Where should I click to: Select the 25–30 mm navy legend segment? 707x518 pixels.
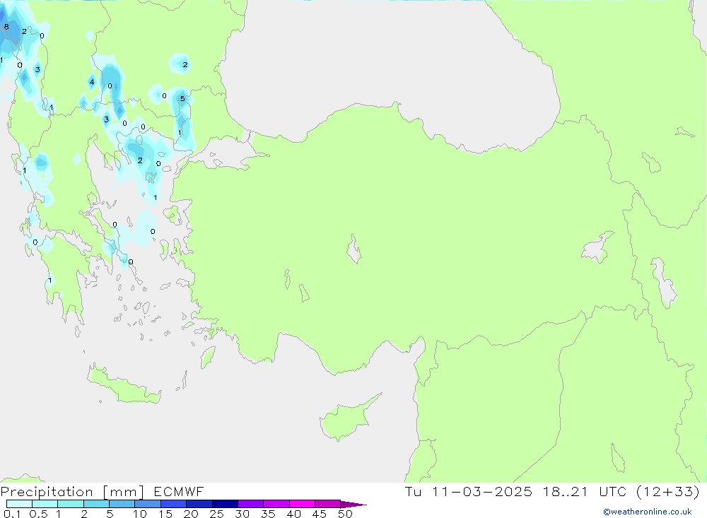pyautogui.click(x=225, y=504)
